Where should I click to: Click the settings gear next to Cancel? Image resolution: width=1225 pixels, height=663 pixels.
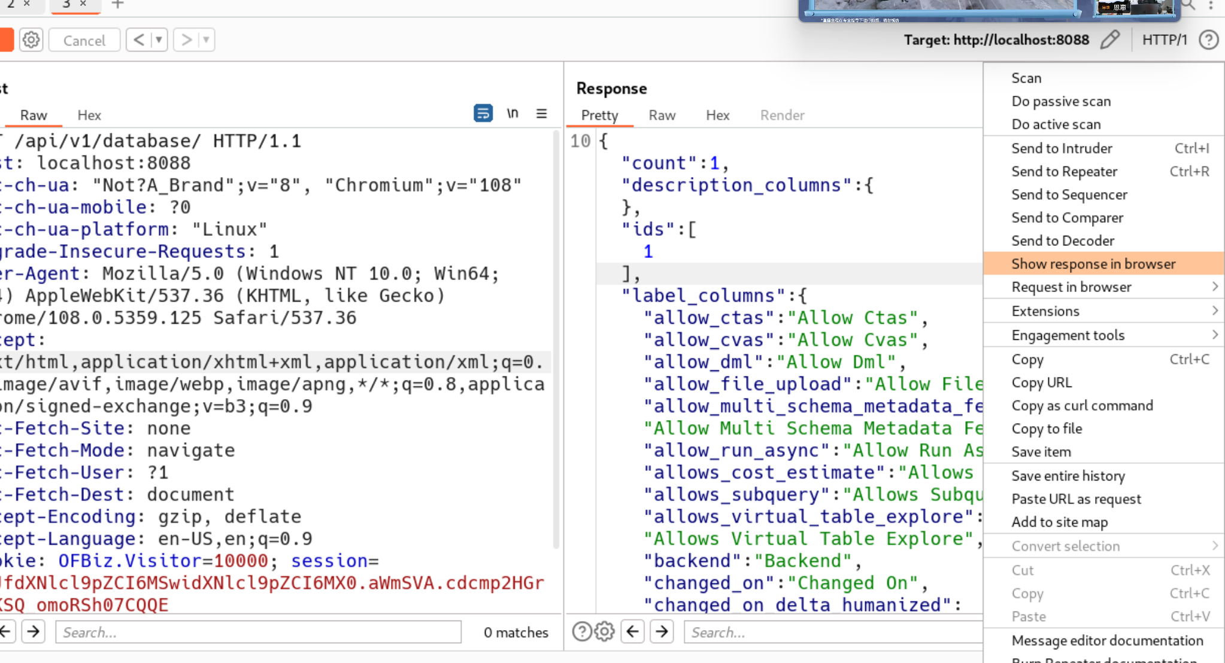(31, 40)
